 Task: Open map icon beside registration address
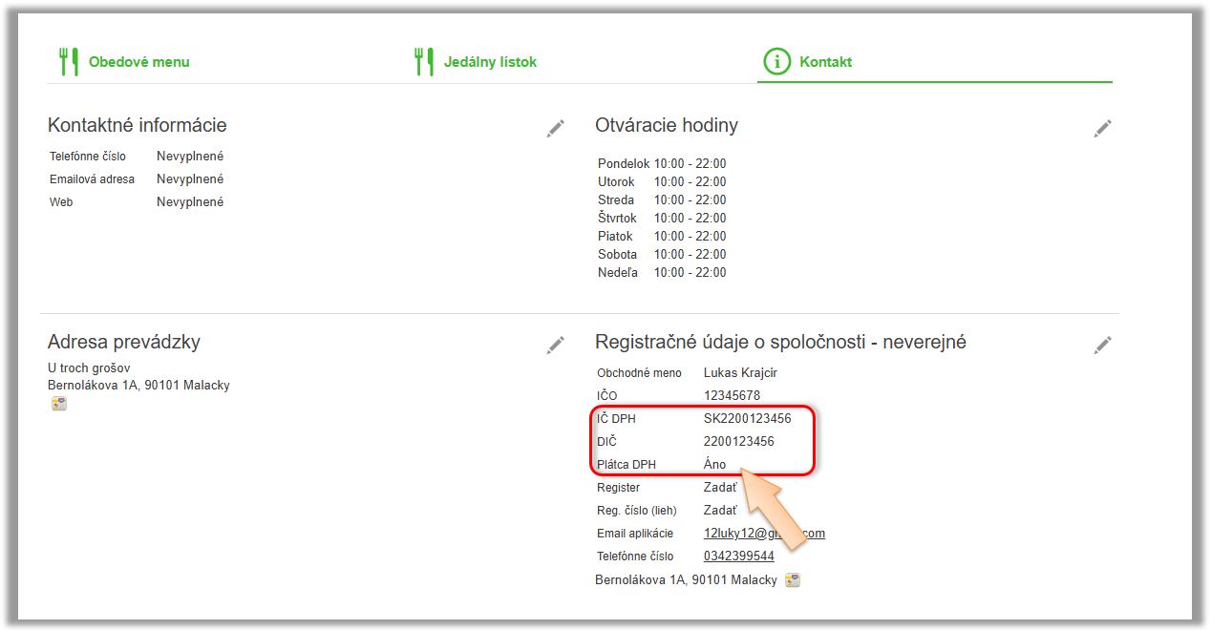pos(792,580)
